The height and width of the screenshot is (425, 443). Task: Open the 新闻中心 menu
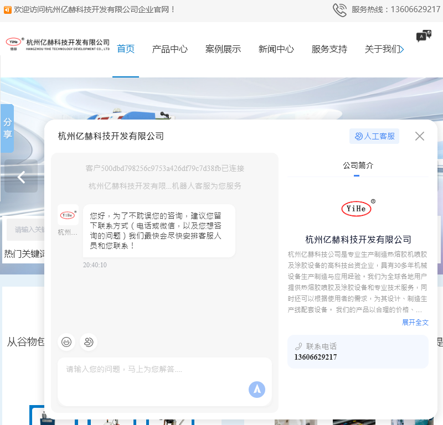[x=276, y=49]
